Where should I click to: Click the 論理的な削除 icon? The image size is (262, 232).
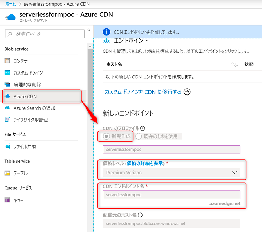8,84
